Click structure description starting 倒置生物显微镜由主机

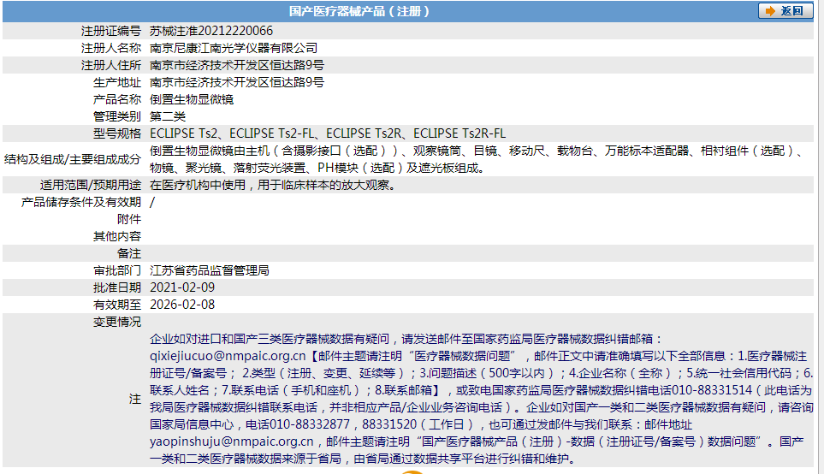(x=477, y=159)
